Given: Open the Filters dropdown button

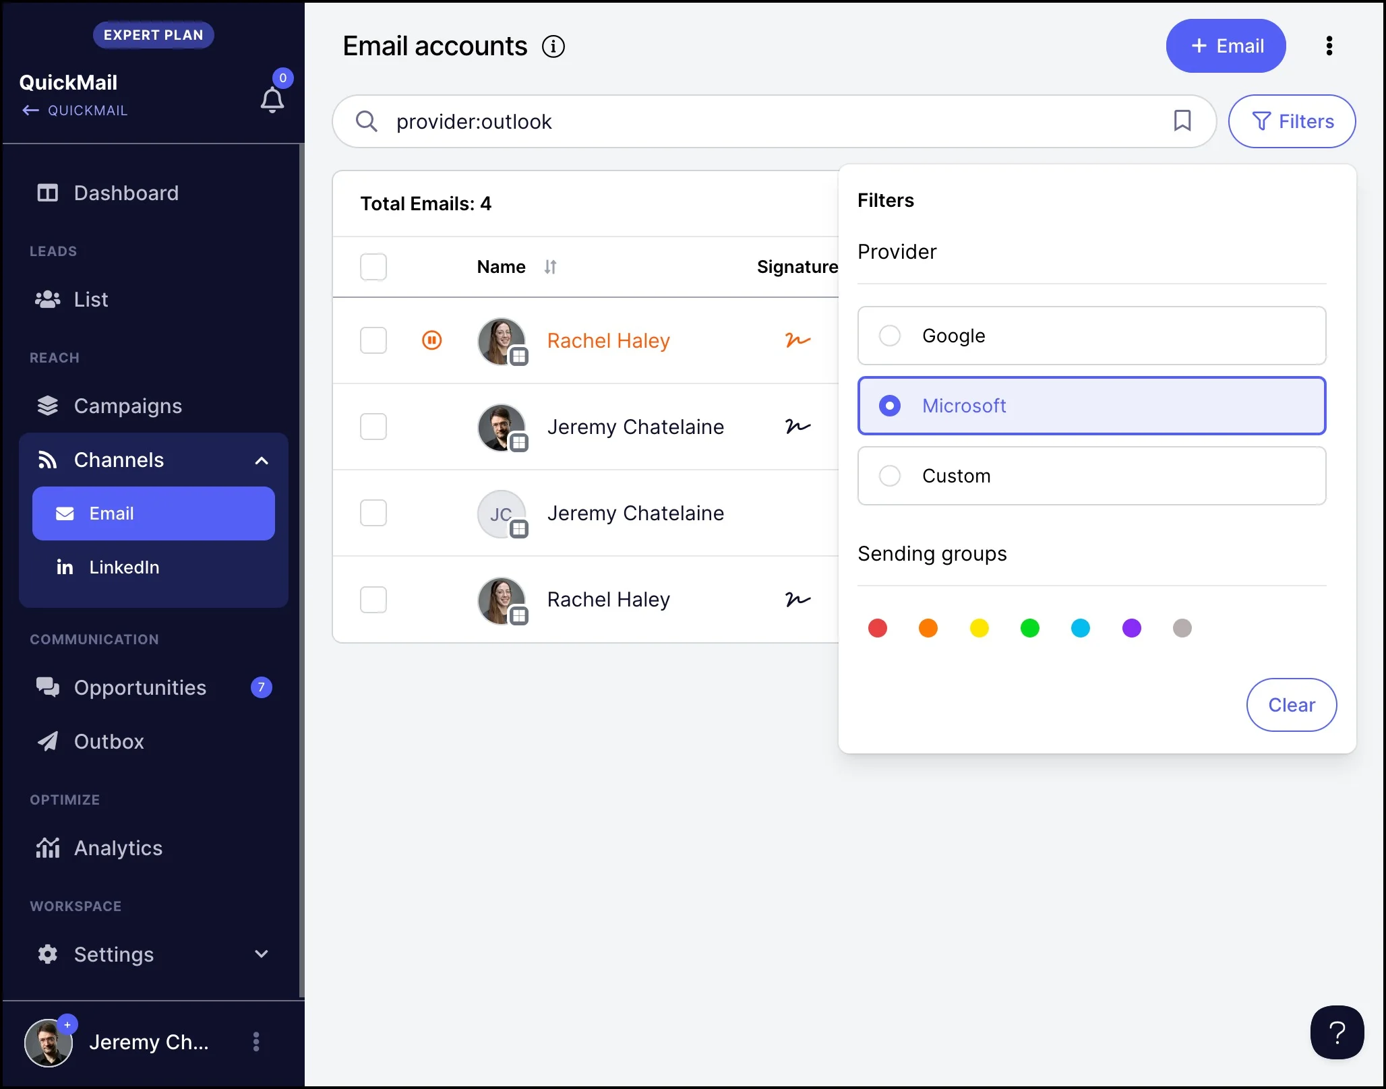Looking at the screenshot, I should pos(1292,121).
